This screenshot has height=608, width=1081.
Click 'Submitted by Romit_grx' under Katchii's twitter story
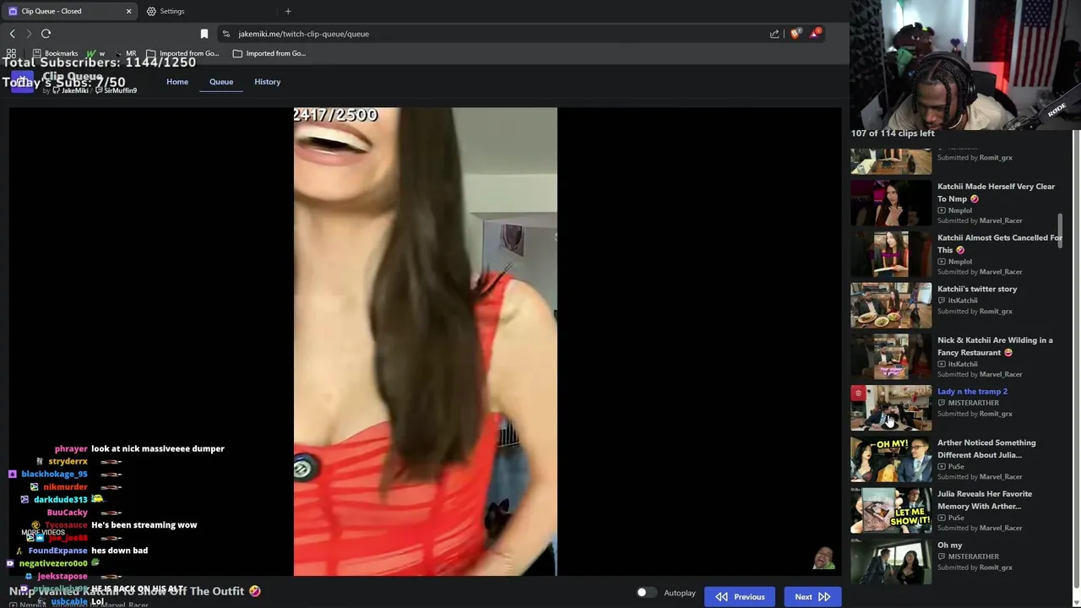975,312
